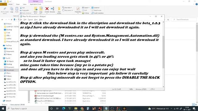Click the Properties checkmark icon

coord(78,9)
